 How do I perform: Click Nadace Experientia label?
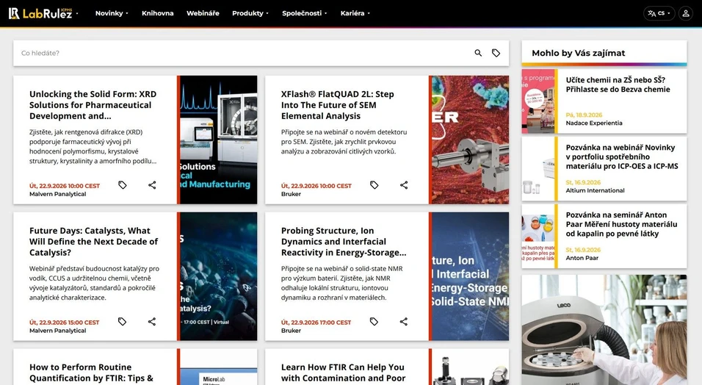pyautogui.click(x=594, y=123)
